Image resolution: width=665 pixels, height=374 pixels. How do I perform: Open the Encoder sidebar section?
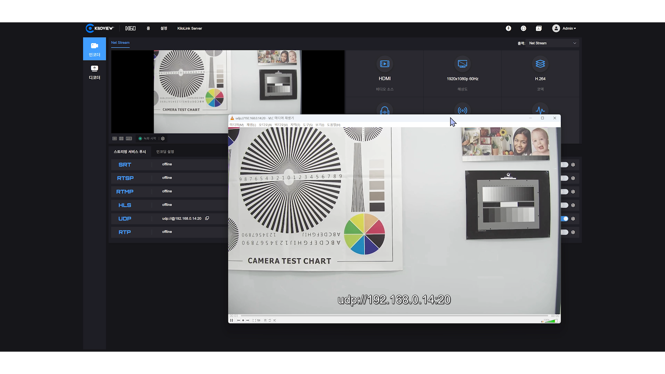tap(94, 49)
